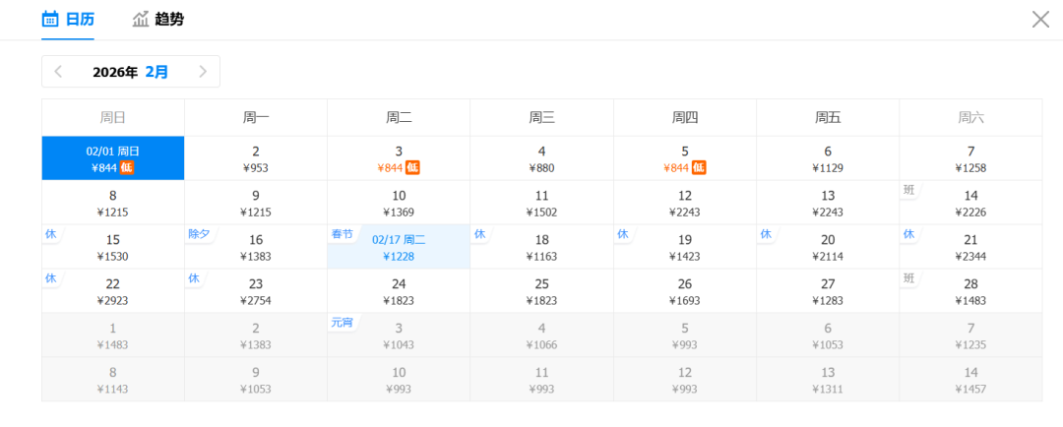1063x427 pixels.
Task: Close the price calendar dialog
Action: (1040, 19)
